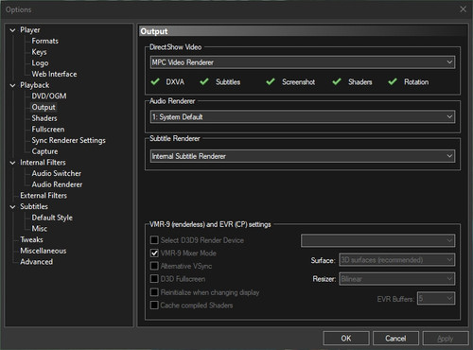Open the Audio Renderer dropdown
Image resolution: width=473 pixels, height=350 pixels.
[303, 116]
